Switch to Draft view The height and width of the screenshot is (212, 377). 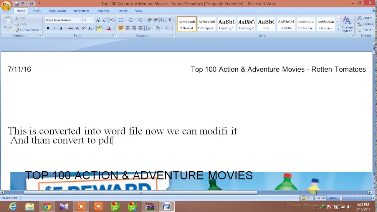[324, 198]
